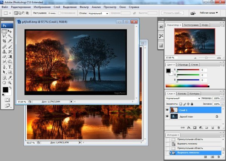Select the Magic Wand tool
226x161 pixels.
pyautogui.click(x=10, y=36)
